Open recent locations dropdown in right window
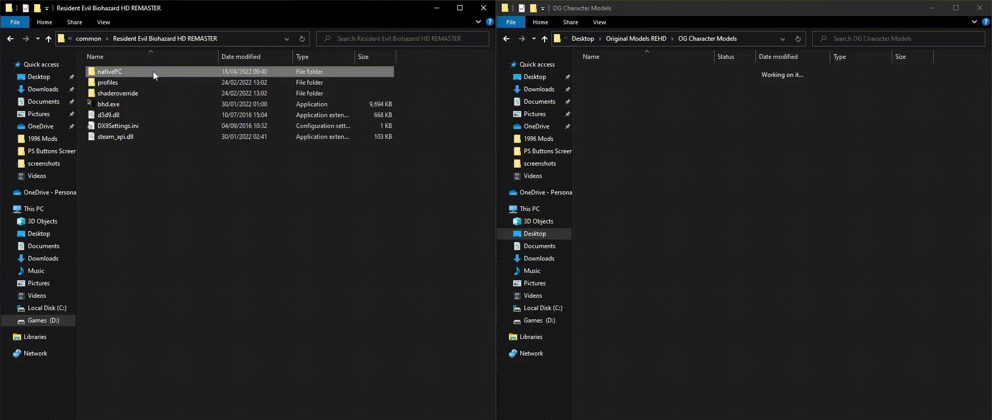992x420 pixels. 534,39
